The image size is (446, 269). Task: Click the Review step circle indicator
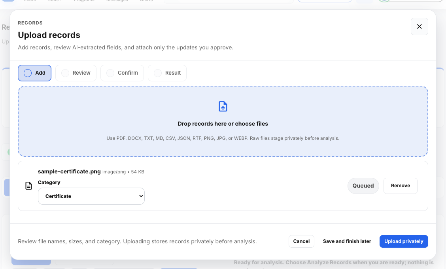tap(65, 73)
